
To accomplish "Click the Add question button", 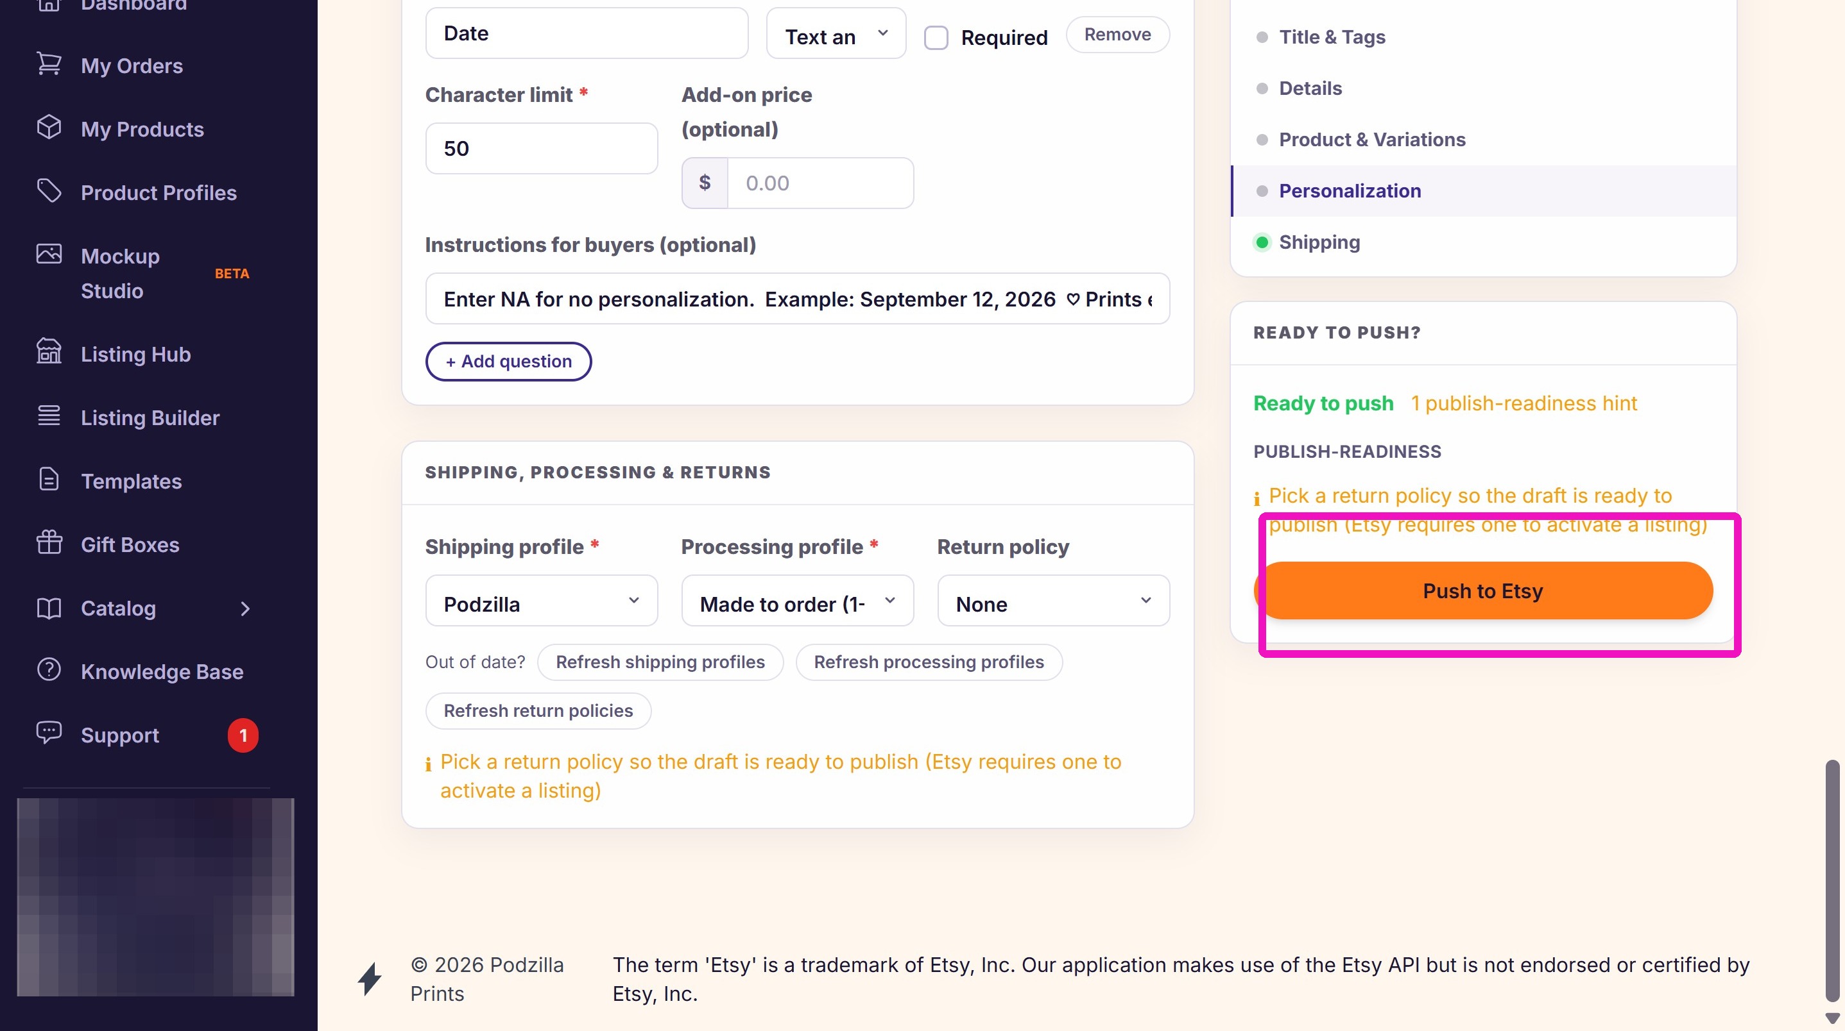I will click(x=508, y=362).
